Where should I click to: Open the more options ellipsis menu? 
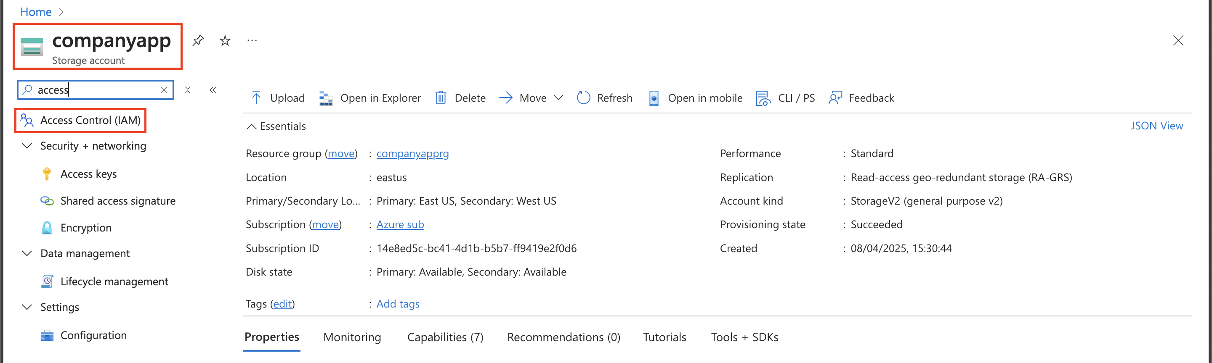coord(252,41)
